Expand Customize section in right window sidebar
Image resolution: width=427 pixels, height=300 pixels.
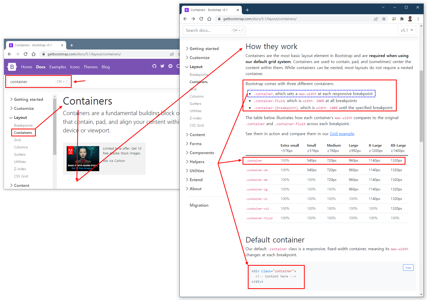(x=197, y=58)
